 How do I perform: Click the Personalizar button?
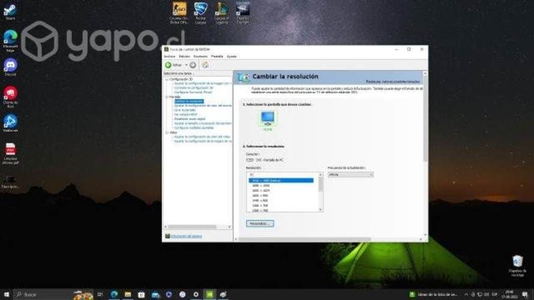259,223
